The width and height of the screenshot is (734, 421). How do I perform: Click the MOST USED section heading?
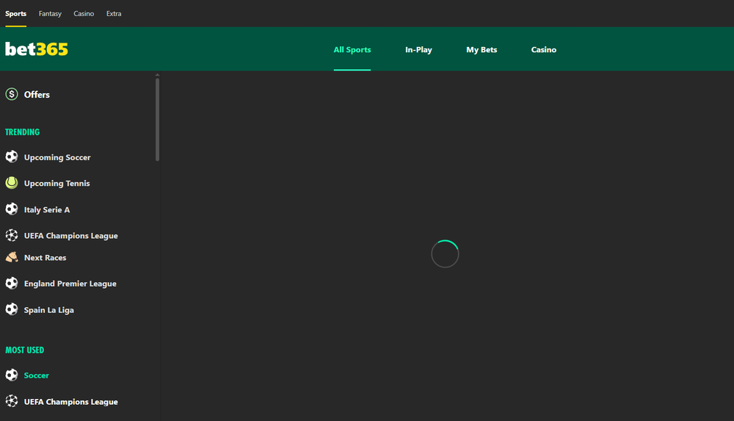[x=25, y=350]
